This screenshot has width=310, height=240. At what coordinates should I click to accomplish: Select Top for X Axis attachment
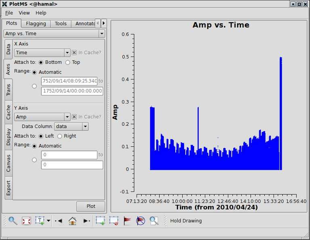[68, 62]
